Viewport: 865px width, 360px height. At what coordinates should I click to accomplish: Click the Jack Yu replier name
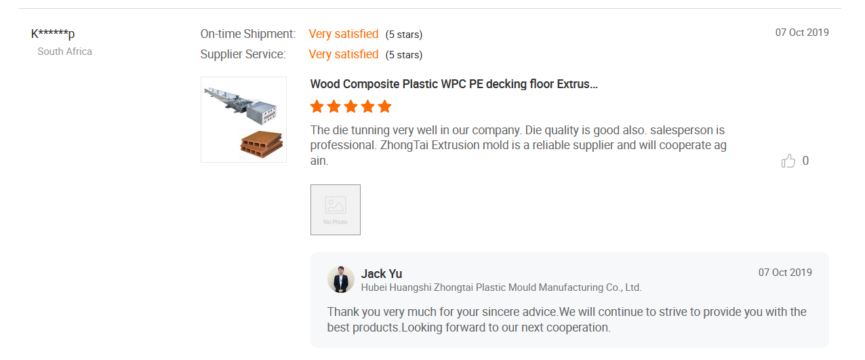(x=382, y=273)
